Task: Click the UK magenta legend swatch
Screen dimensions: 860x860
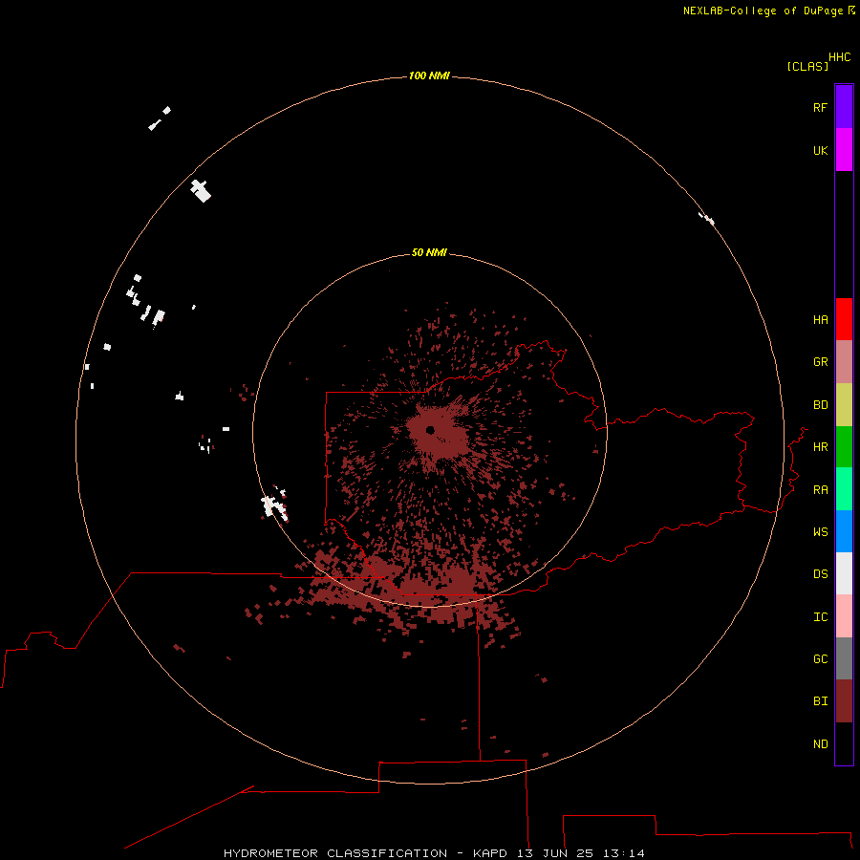Action: point(844,150)
